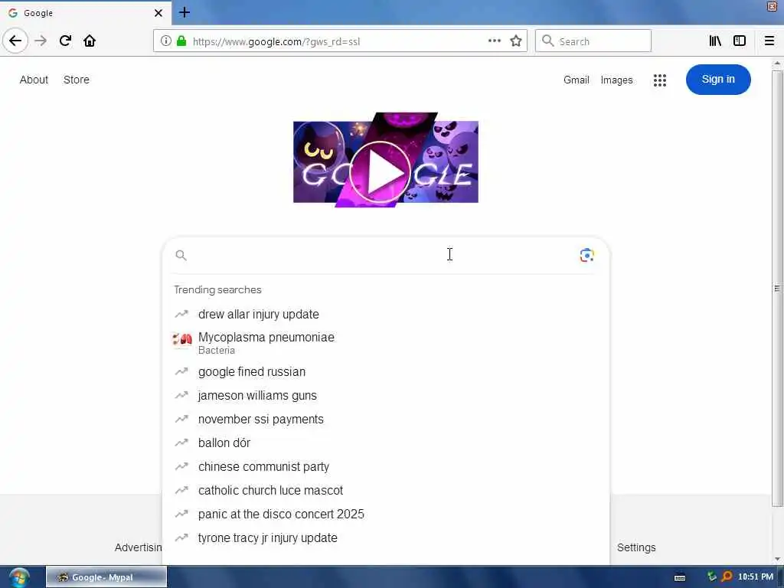
Task: Click the Mycoplasma pneumoniae thumbnail image
Action: (182, 339)
